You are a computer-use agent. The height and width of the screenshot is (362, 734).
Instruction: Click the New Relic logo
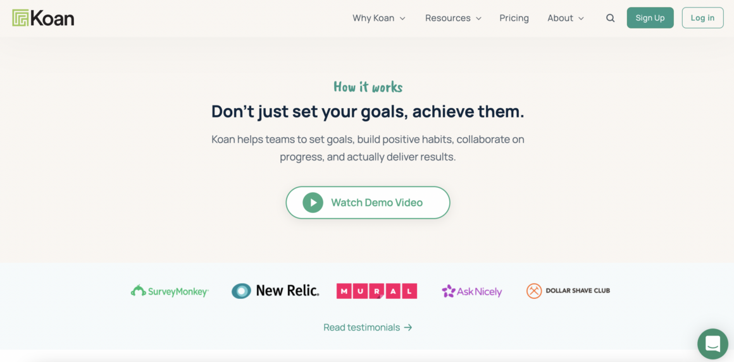click(275, 291)
